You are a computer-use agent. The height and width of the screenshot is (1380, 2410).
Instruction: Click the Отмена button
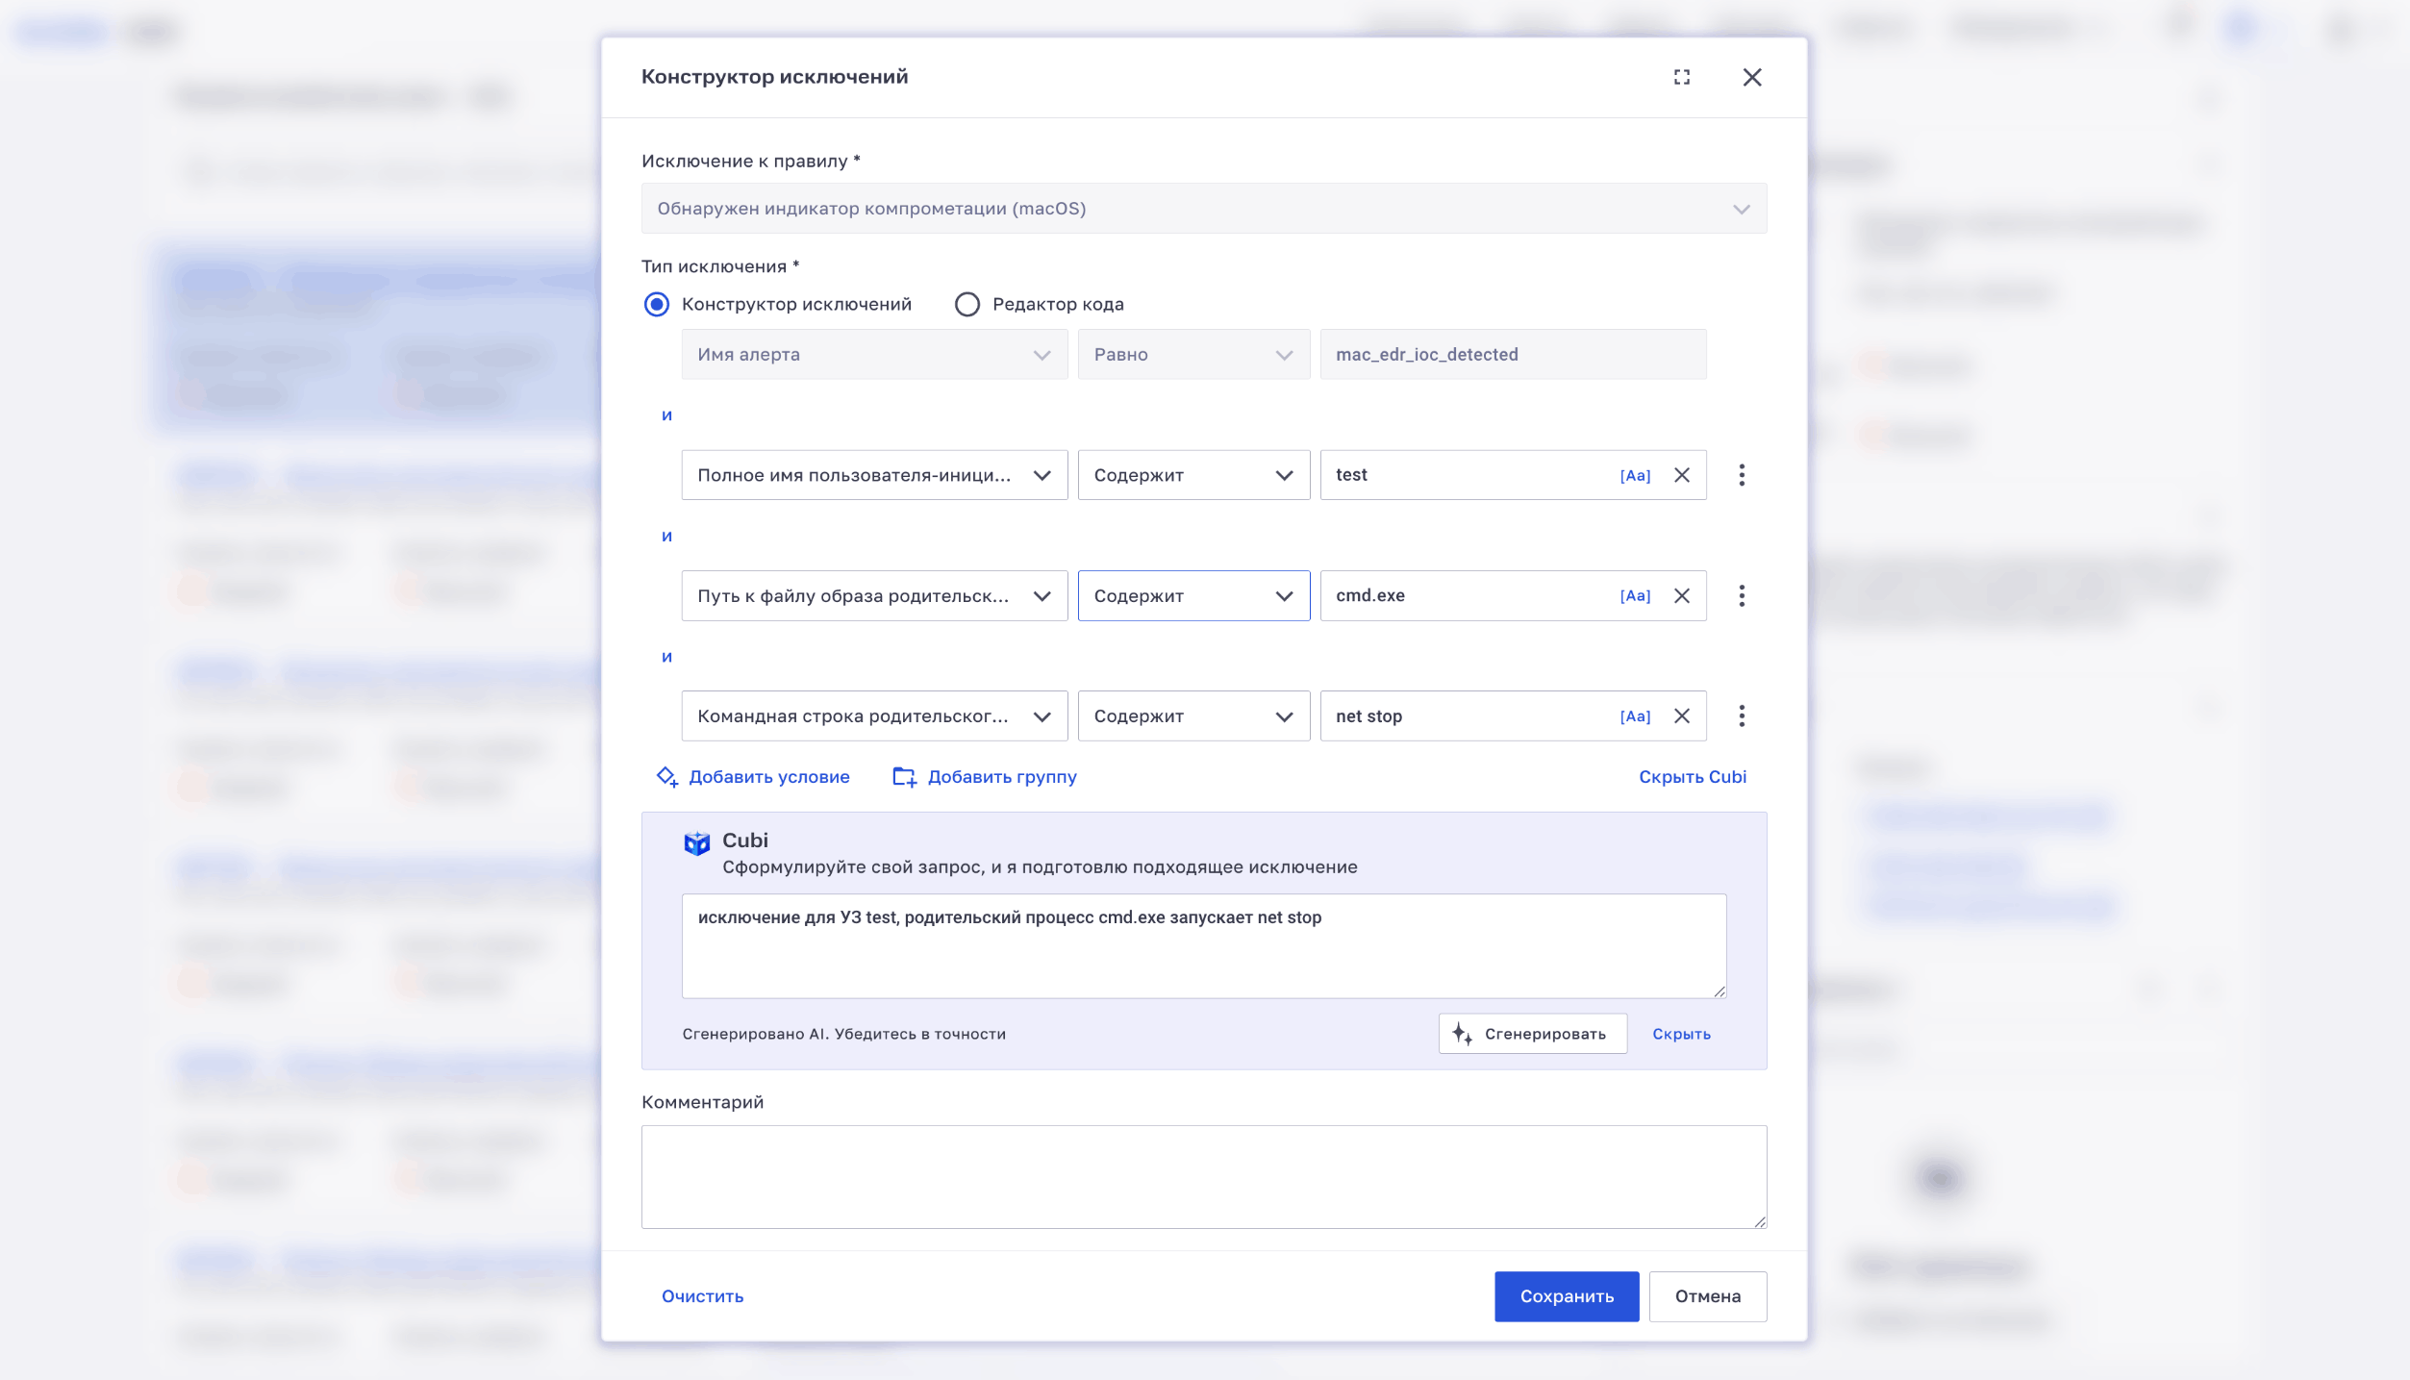tap(1708, 1296)
